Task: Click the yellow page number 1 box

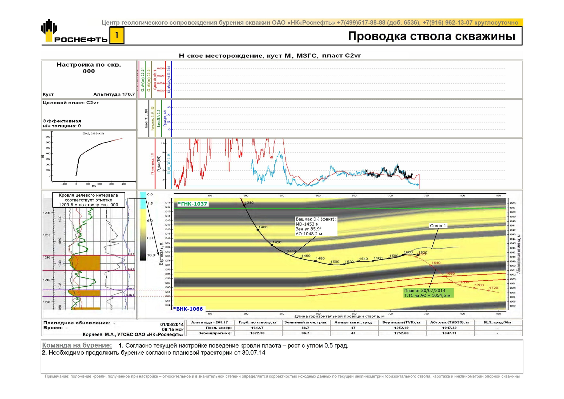Action: point(117,35)
